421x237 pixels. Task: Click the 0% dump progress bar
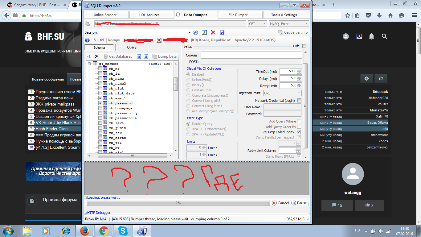pyautogui.click(x=178, y=203)
